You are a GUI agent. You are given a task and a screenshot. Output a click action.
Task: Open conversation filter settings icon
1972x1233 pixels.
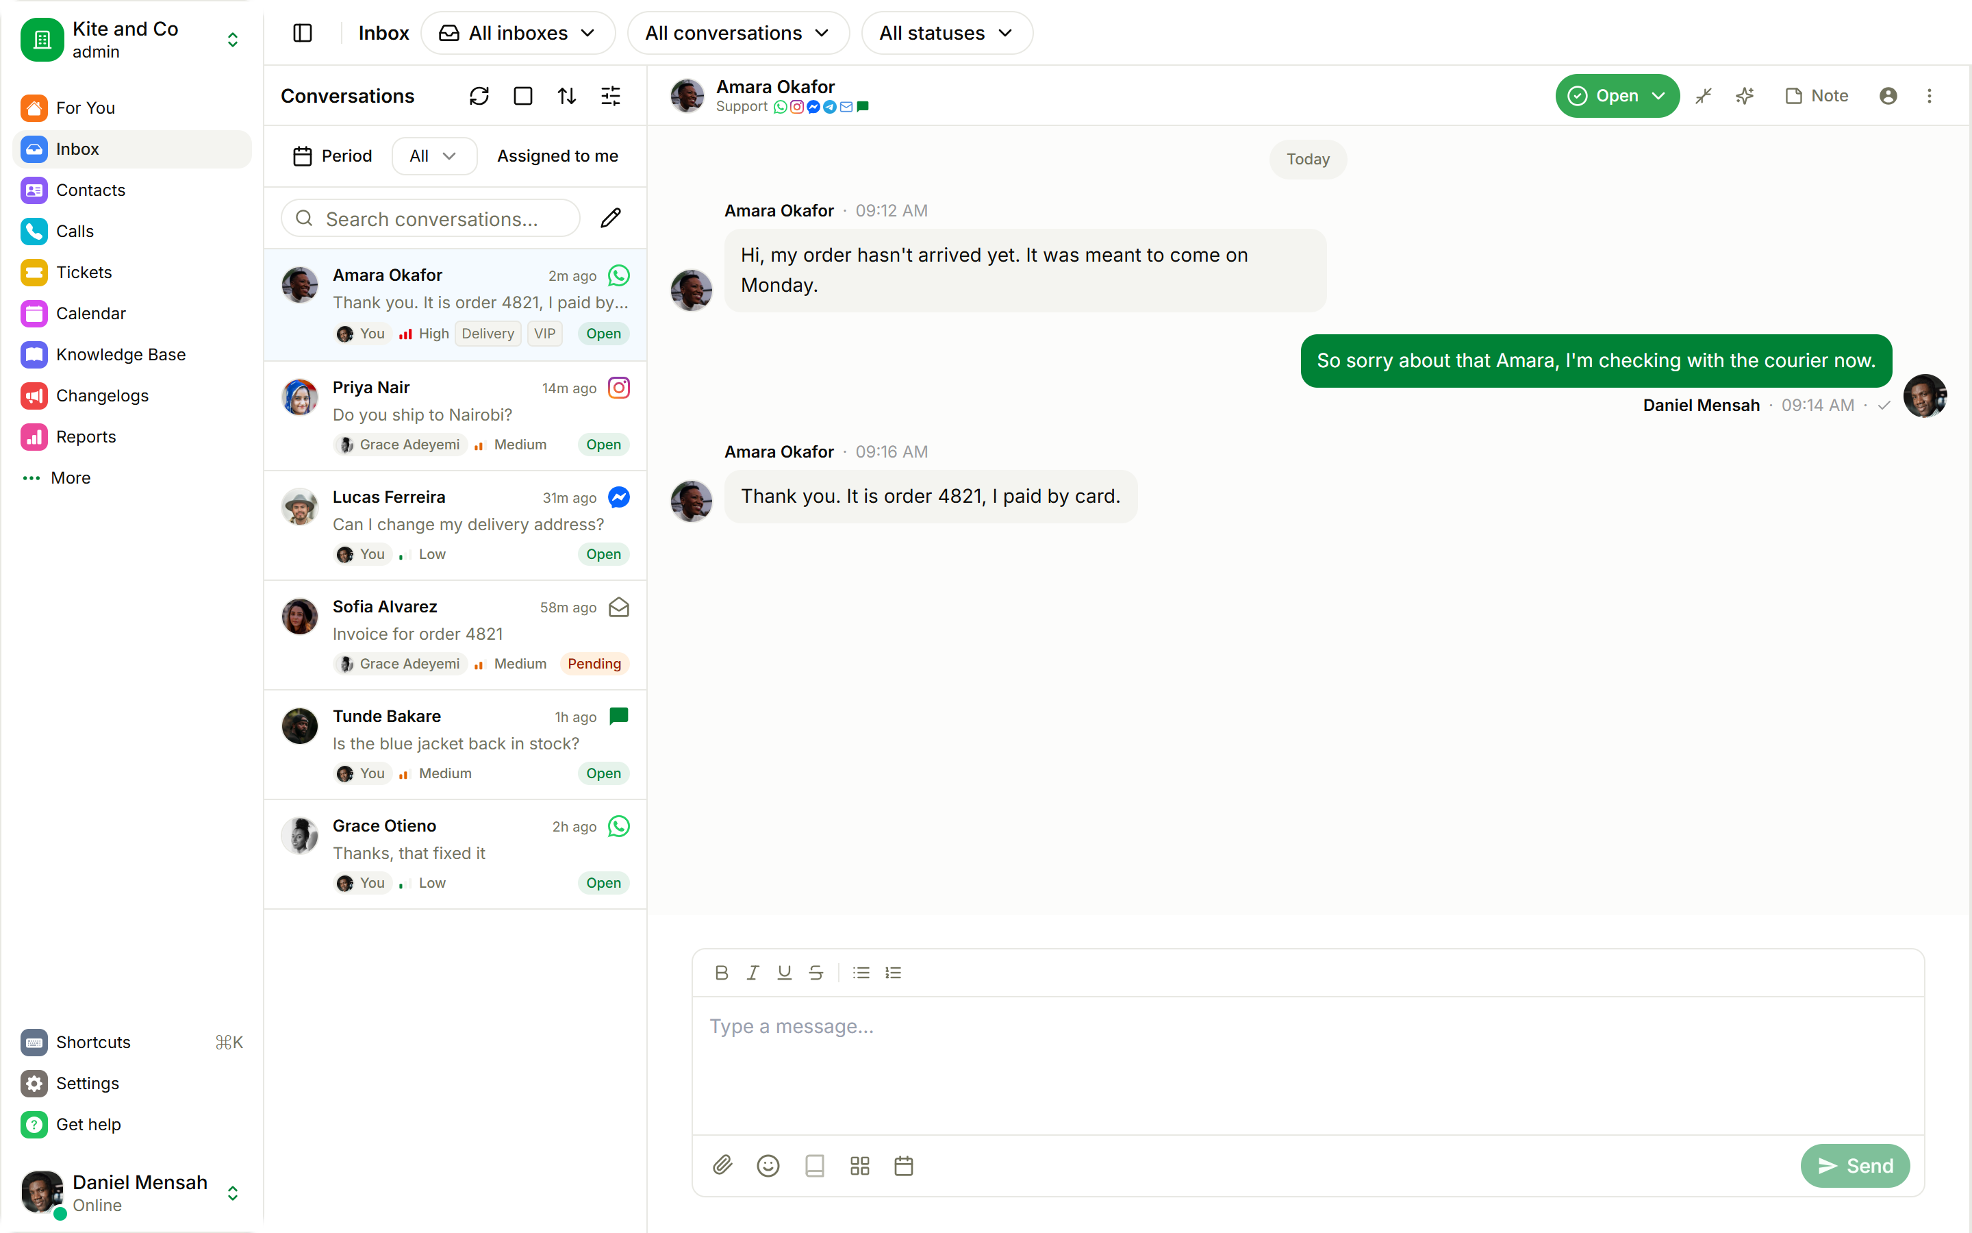(610, 96)
